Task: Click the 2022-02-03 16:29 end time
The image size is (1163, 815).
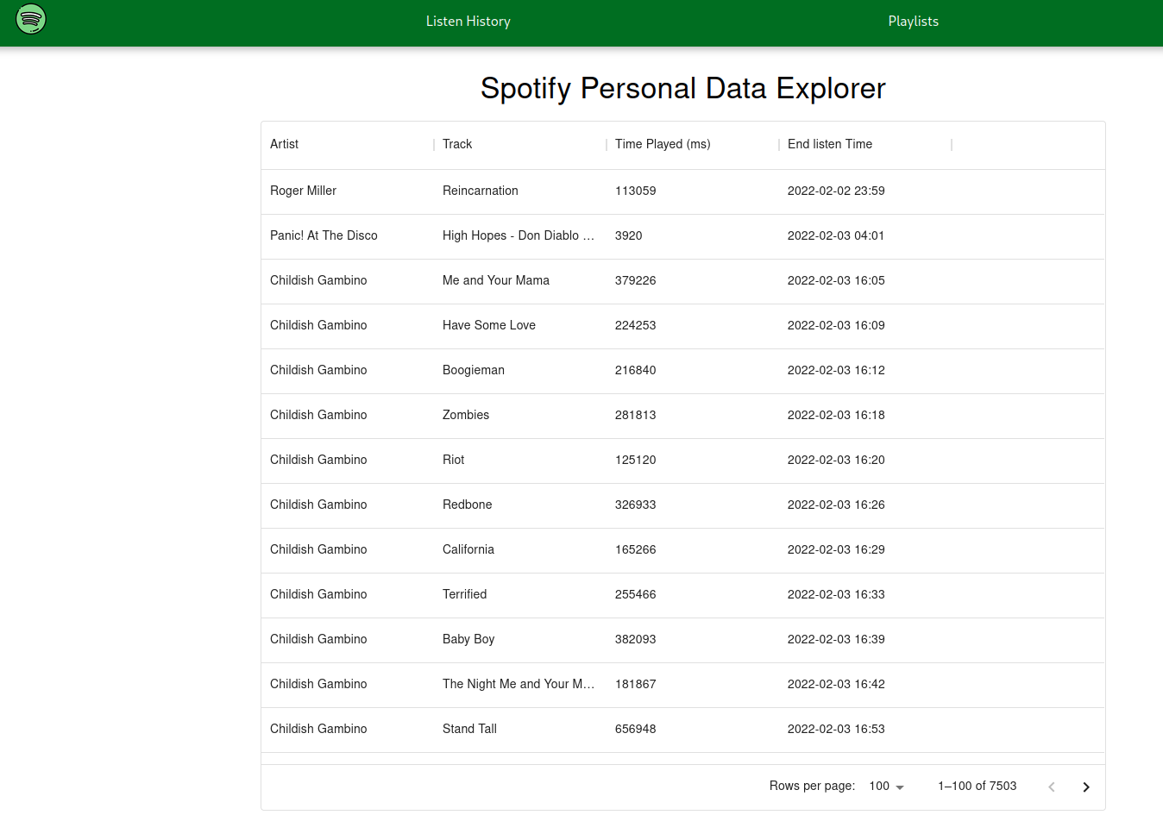Action: (836, 549)
